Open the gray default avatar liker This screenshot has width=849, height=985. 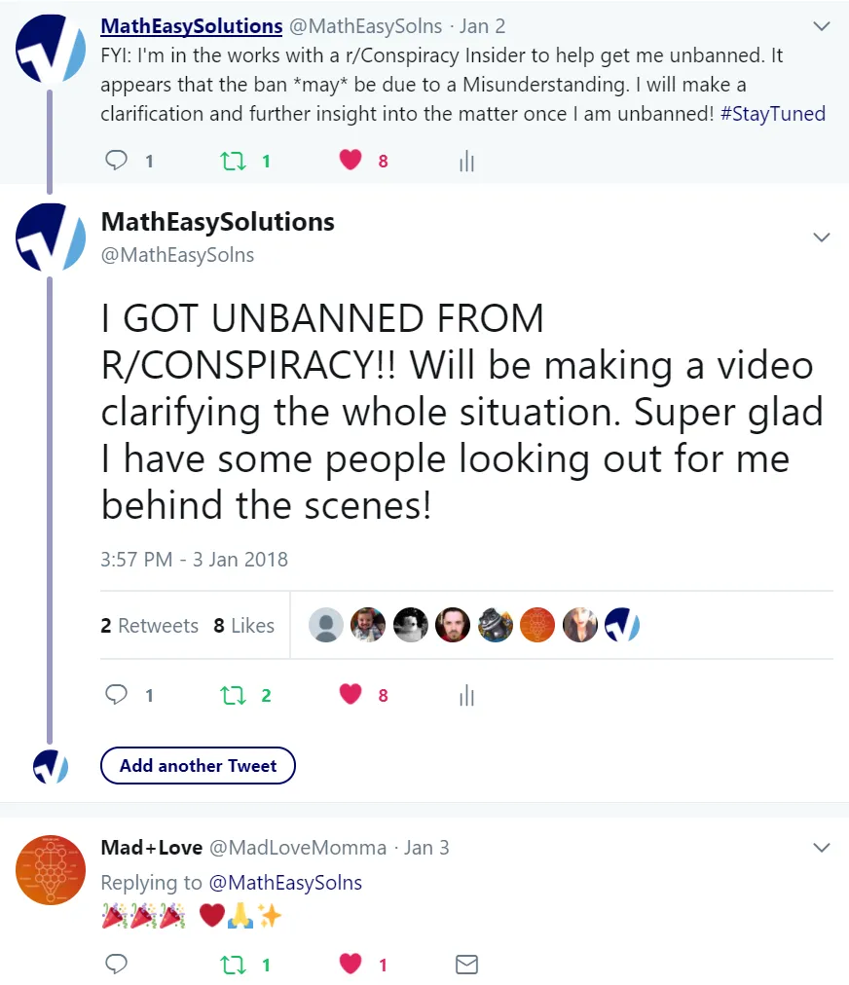point(325,625)
